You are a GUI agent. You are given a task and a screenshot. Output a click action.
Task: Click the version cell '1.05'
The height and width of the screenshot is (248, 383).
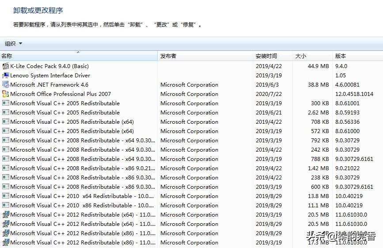click(x=341, y=75)
